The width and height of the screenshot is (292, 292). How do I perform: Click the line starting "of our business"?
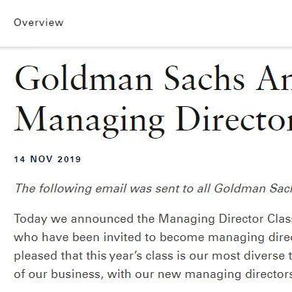pos(153,274)
